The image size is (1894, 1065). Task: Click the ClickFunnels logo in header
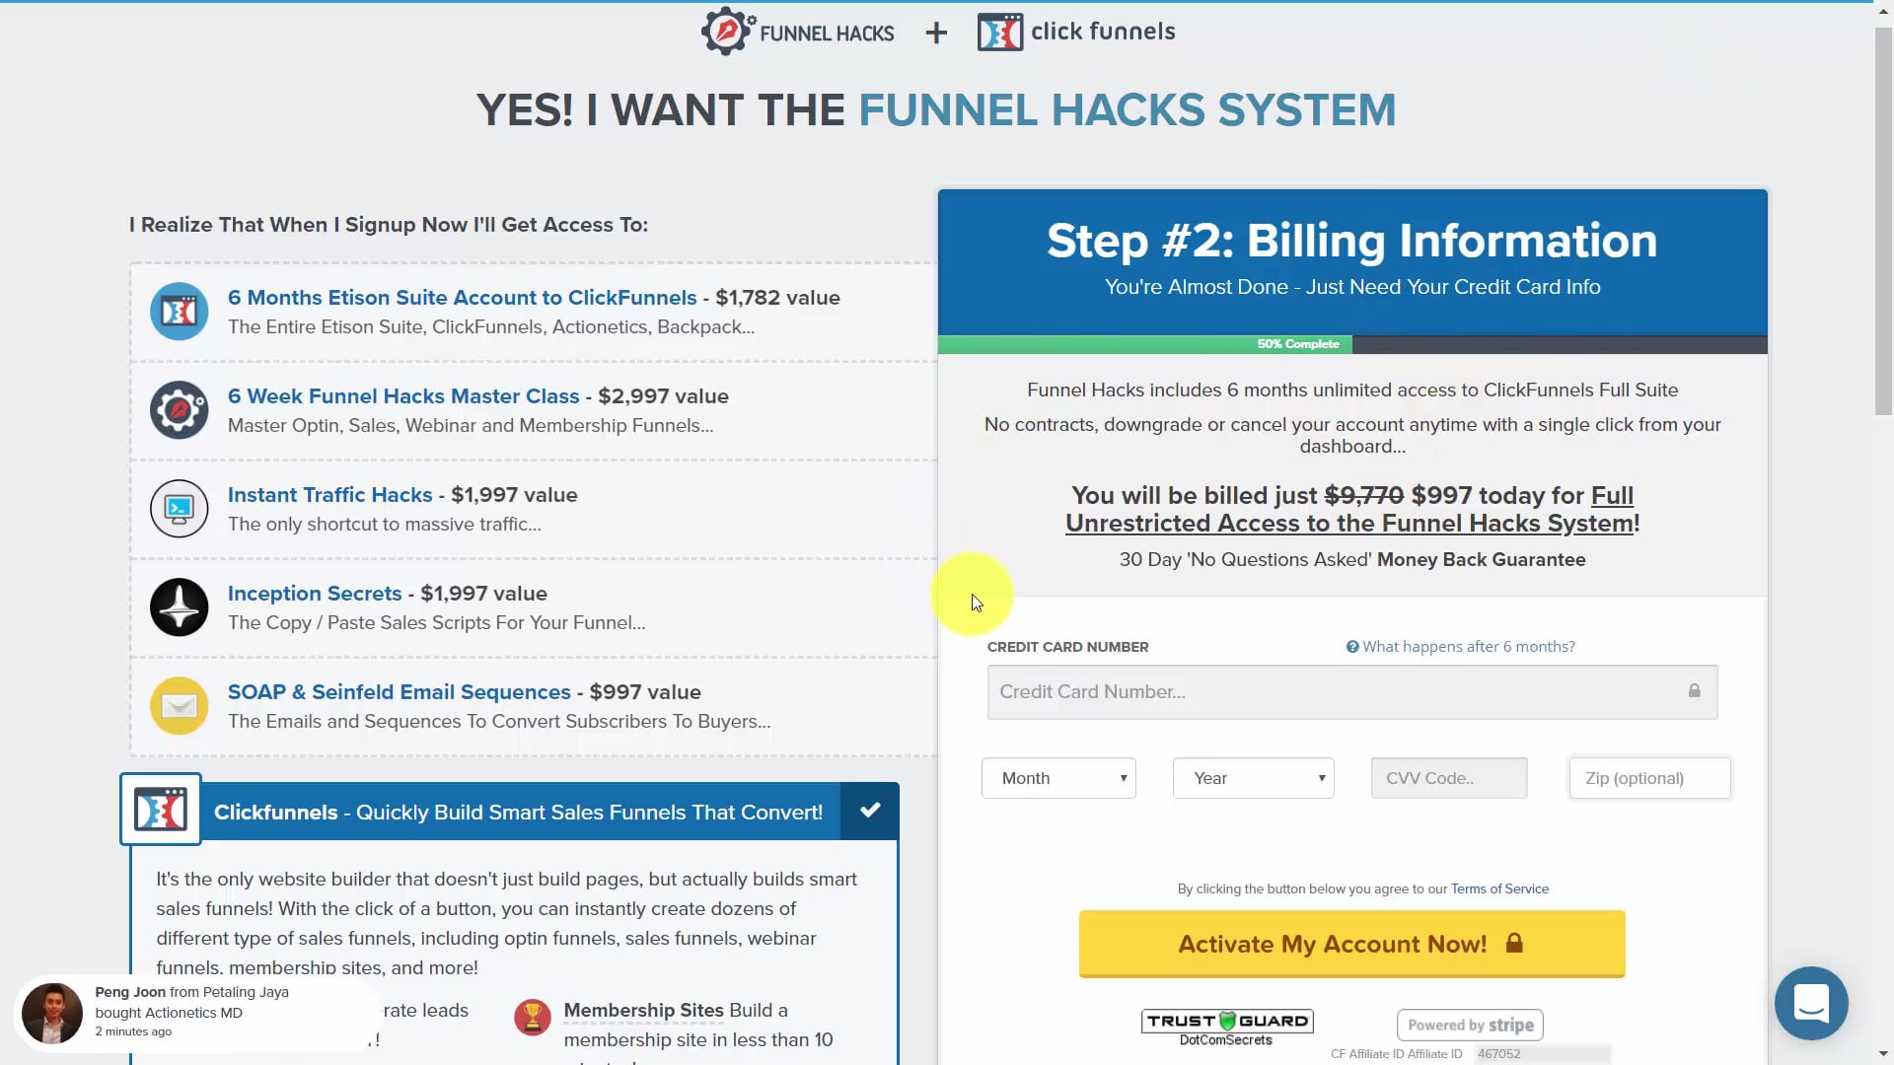click(x=1075, y=32)
